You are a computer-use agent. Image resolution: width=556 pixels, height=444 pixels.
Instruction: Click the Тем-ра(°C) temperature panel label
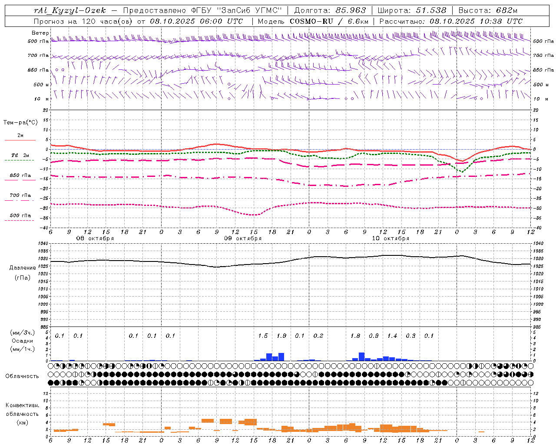click(x=20, y=123)
